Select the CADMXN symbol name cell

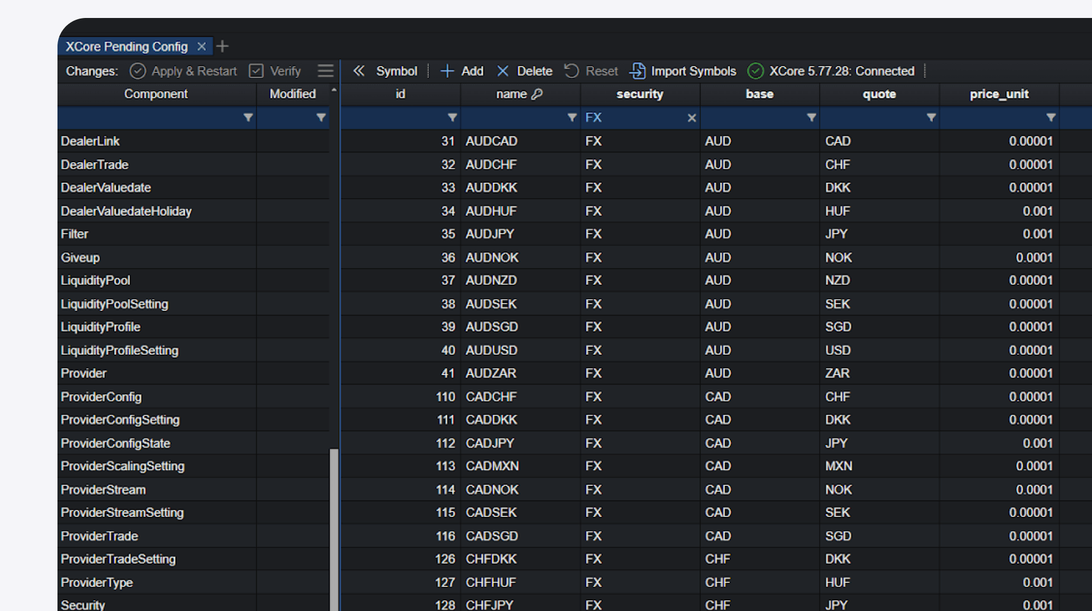520,467
